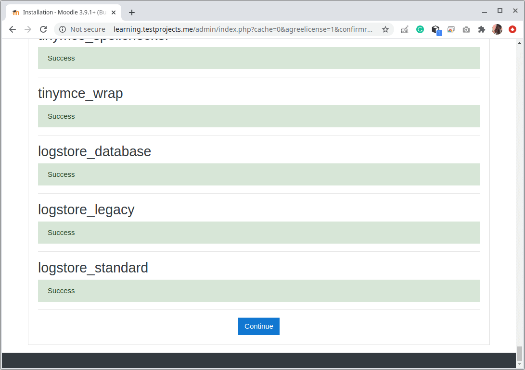Click Success message under logstore_database
Image resolution: width=525 pixels, height=370 pixels.
pyautogui.click(x=258, y=174)
